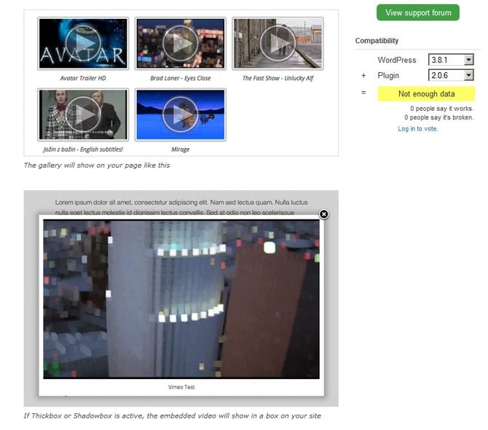Select the Mirage caption text
This screenshot has height=430, width=488.
[180, 149]
